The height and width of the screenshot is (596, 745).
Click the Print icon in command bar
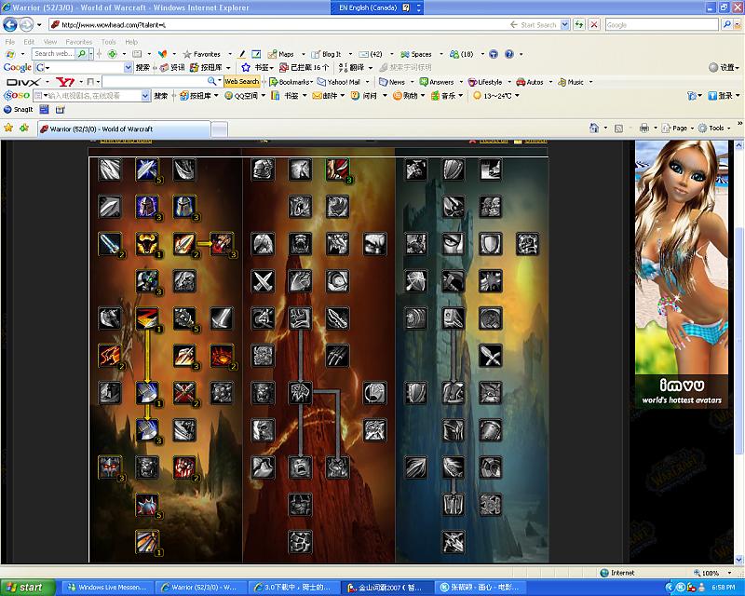[x=644, y=128]
